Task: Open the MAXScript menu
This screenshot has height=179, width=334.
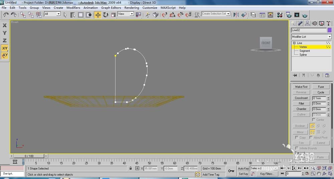Action: click(x=168, y=8)
